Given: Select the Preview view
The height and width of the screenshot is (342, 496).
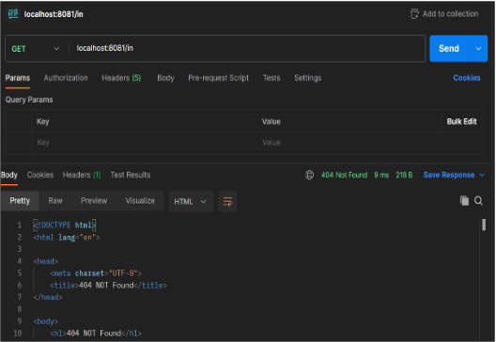Looking at the screenshot, I should pyautogui.click(x=94, y=200).
